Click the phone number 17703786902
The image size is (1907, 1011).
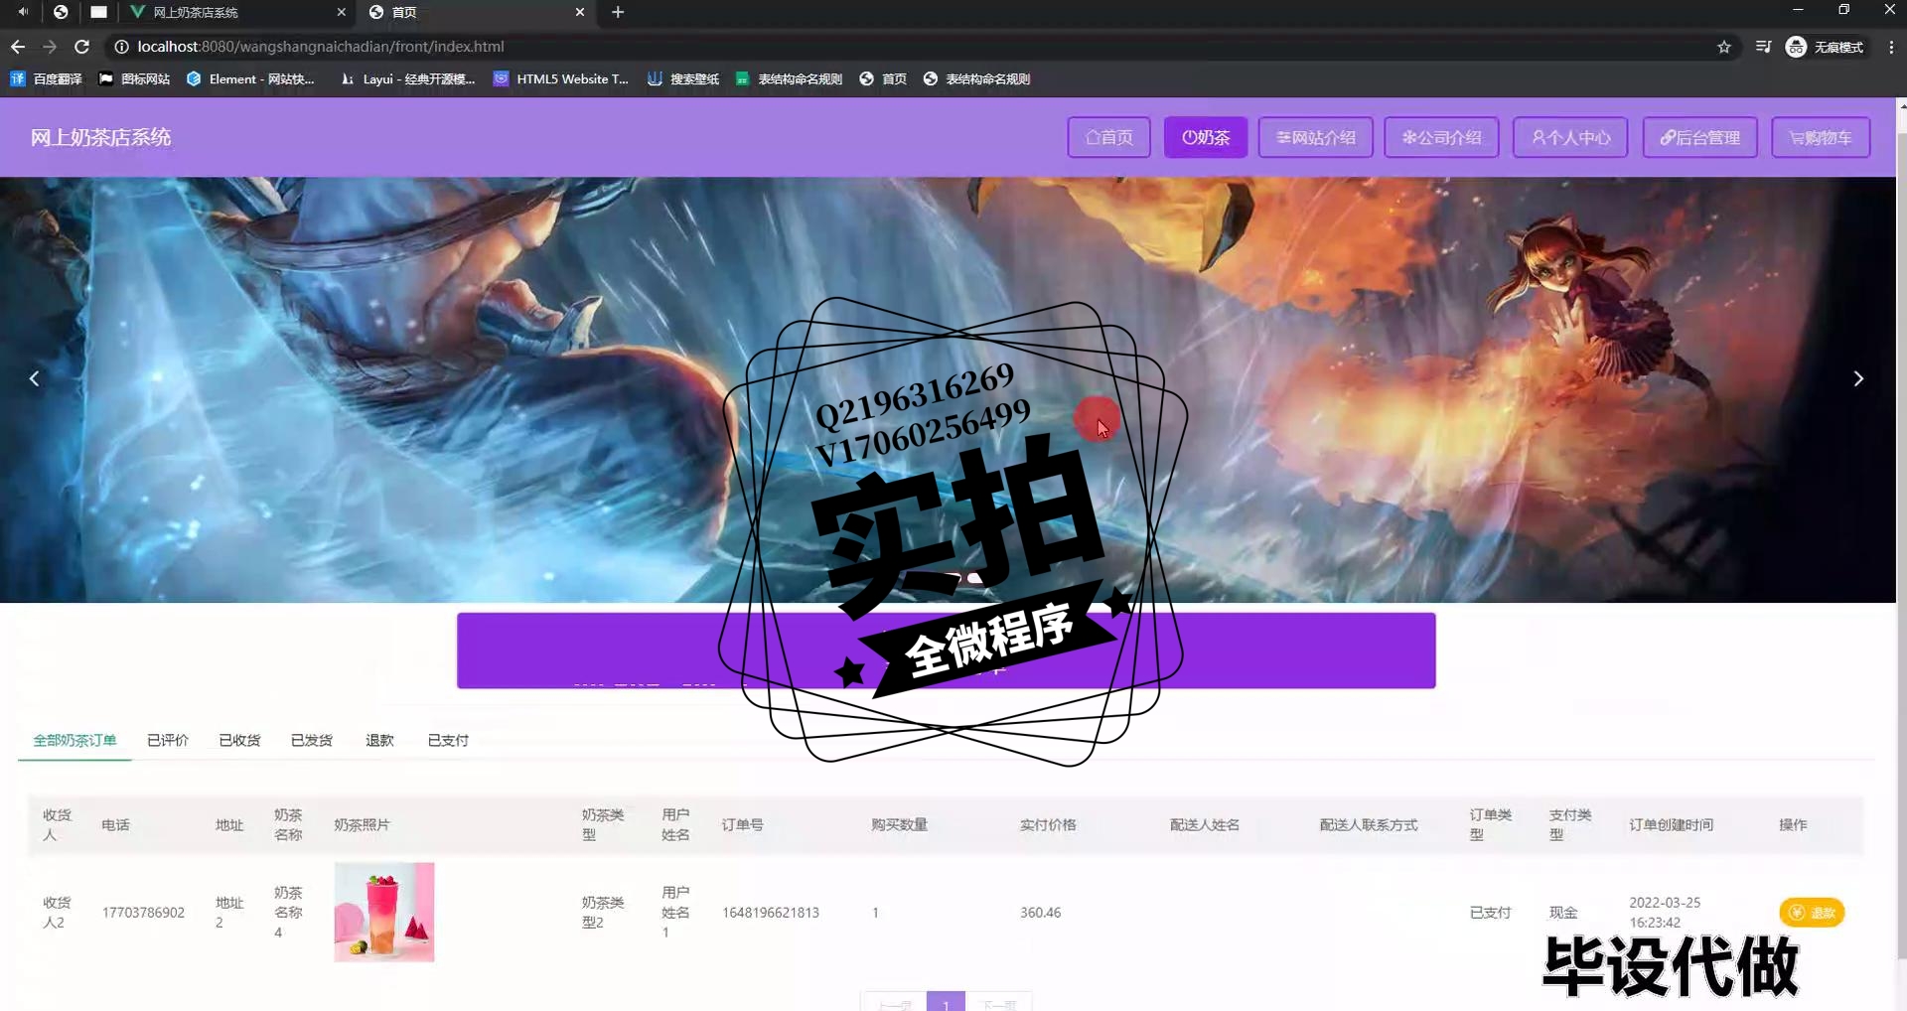pyautogui.click(x=143, y=913)
